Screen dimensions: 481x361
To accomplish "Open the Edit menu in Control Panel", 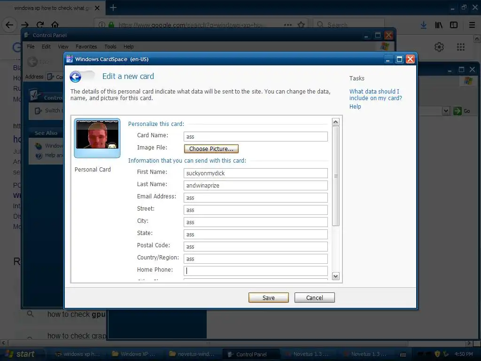I will [x=46, y=47].
